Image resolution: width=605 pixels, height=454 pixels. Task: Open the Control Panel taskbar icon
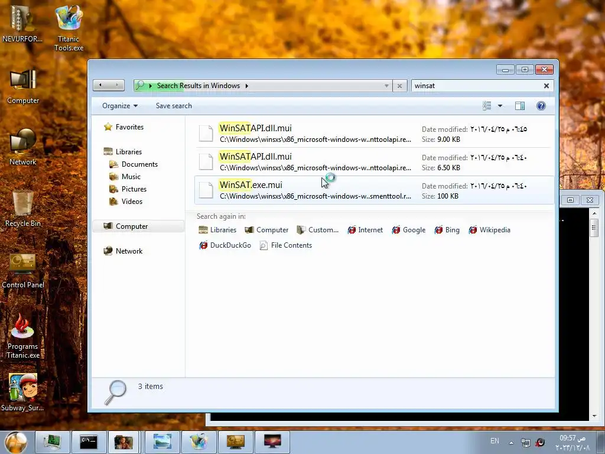[x=236, y=442]
